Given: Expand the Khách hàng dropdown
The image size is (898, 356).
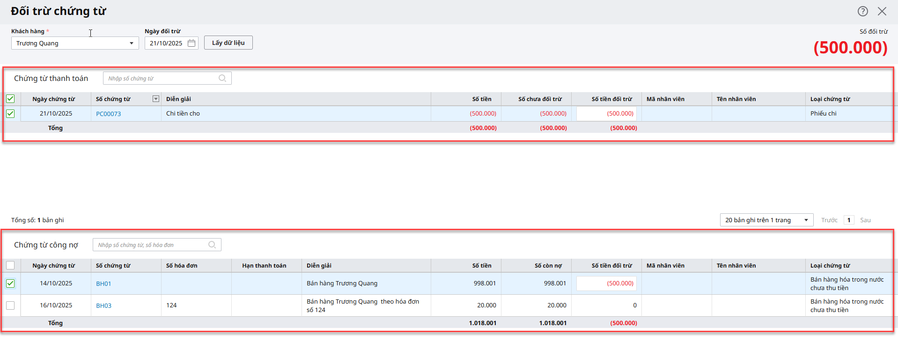Looking at the screenshot, I should coord(131,43).
